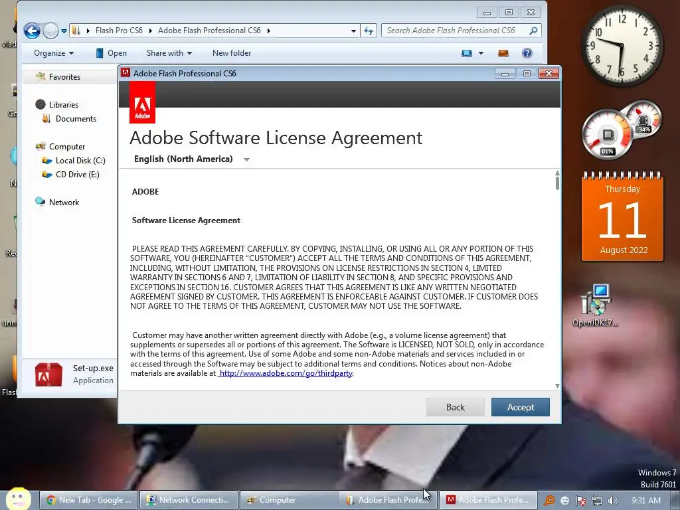The width and height of the screenshot is (680, 510).
Task: Open the view options dropdown arrow
Action: (x=481, y=53)
